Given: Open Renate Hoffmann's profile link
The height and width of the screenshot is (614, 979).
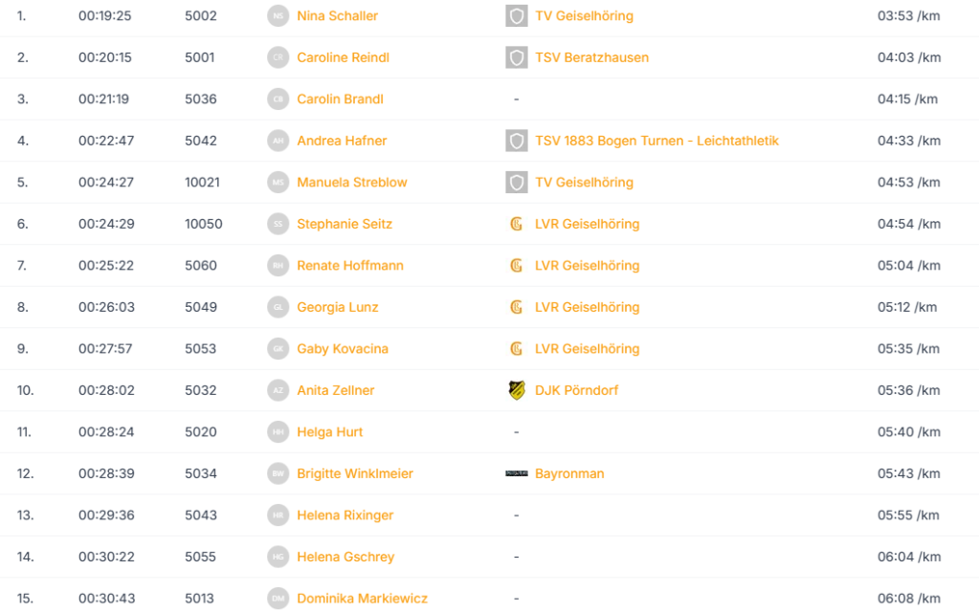Looking at the screenshot, I should coord(349,265).
